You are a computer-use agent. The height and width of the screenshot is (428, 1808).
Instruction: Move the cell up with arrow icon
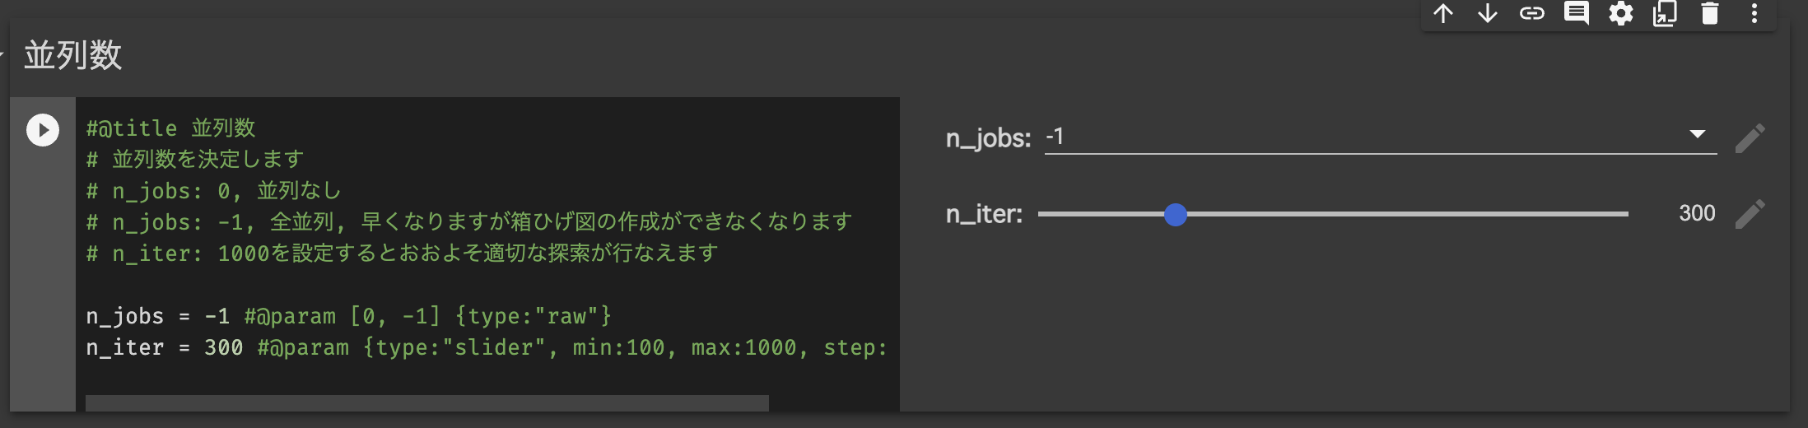(1443, 14)
